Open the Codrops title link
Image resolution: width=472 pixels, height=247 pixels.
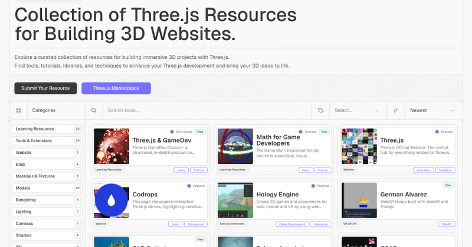coord(145,195)
